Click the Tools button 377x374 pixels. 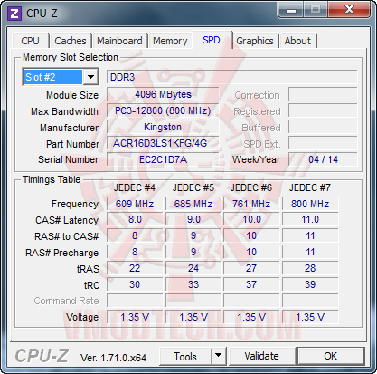click(x=185, y=357)
